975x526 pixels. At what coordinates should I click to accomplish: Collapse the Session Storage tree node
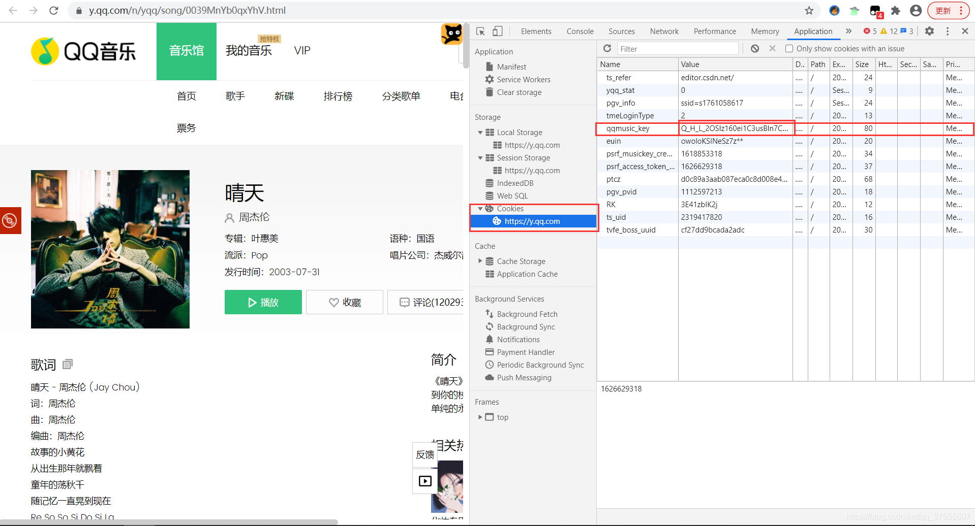point(480,158)
